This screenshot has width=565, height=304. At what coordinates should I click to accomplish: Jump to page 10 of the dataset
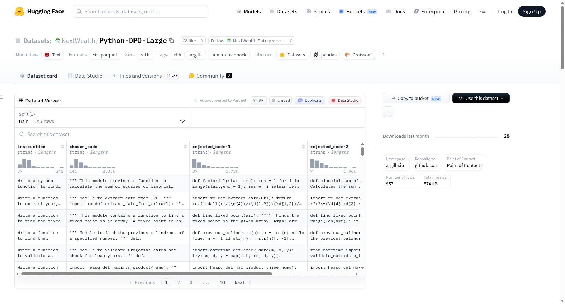click(x=222, y=282)
